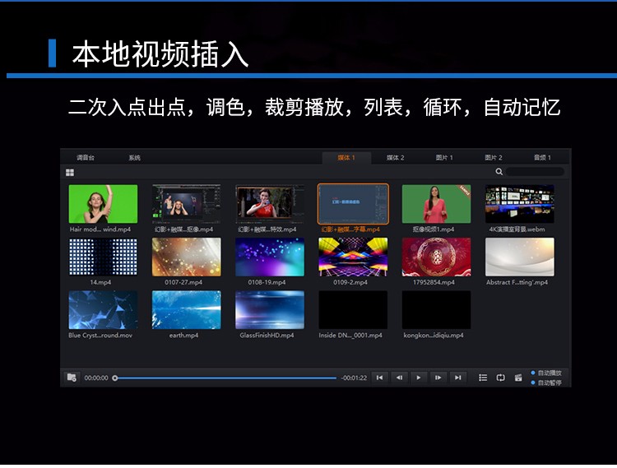Toggle the loop playback icon
Image resolution: width=617 pixels, height=468 pixels.
pyautogui.click(x=500, y=378)
